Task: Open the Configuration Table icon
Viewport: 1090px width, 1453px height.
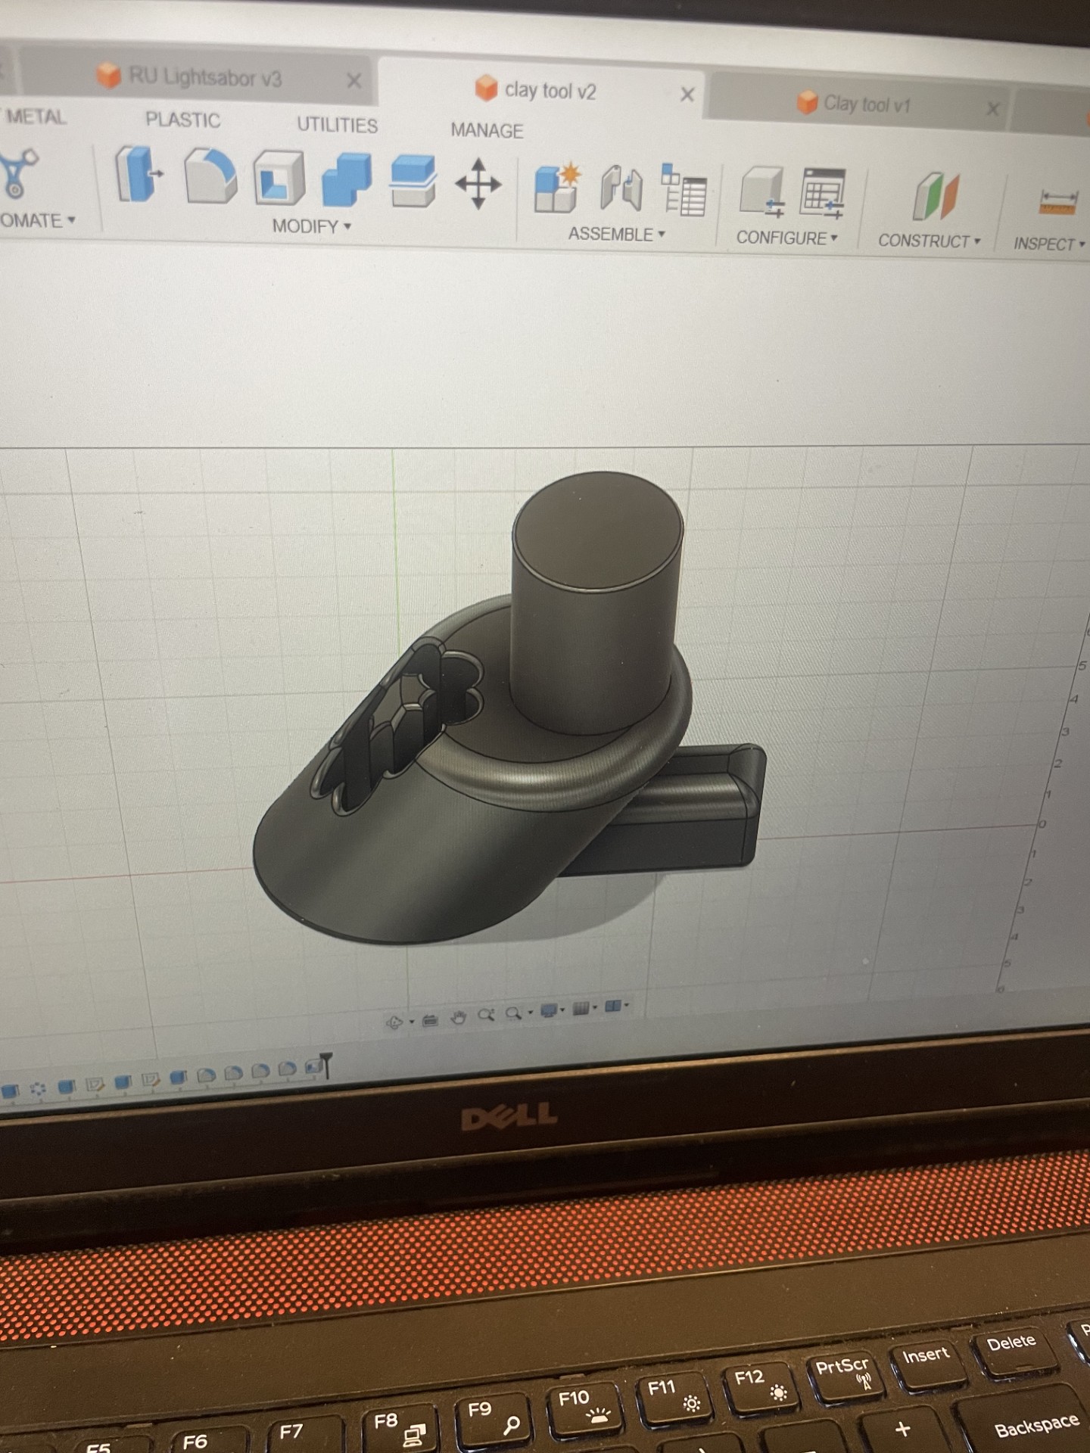Action: [824, 194]
